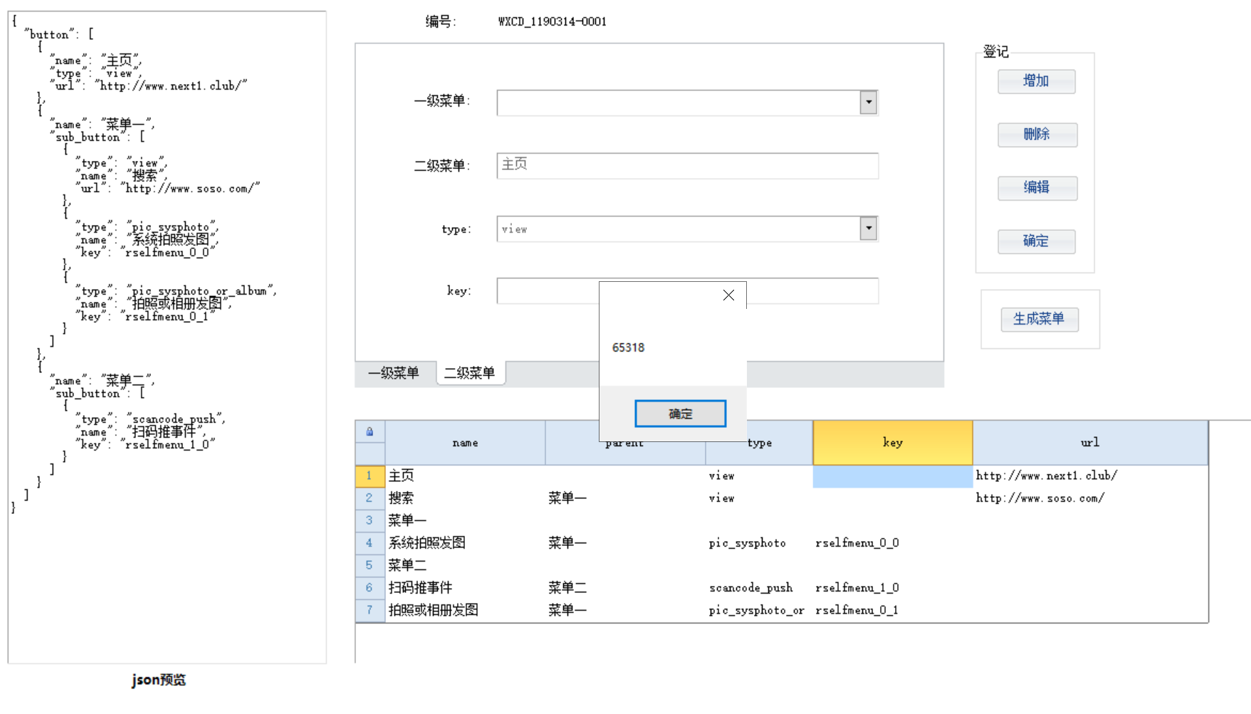1251x714 pixels.
Task: Select row 4 header in the grid
Action: pos(370,543)
